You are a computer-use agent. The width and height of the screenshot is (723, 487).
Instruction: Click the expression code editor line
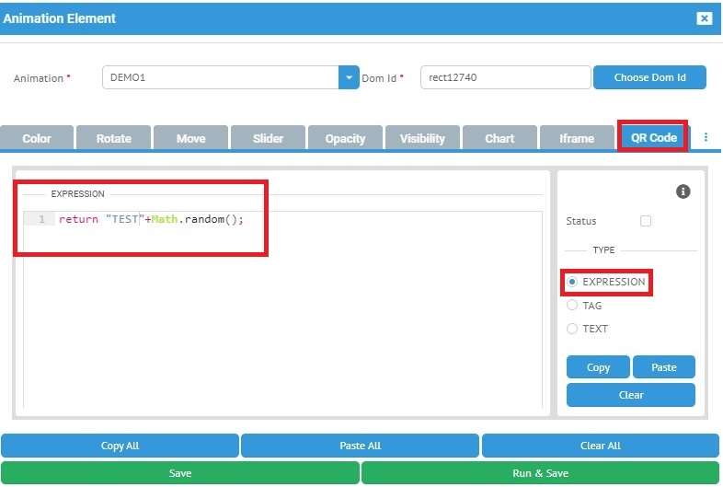[x=276, y=219]
